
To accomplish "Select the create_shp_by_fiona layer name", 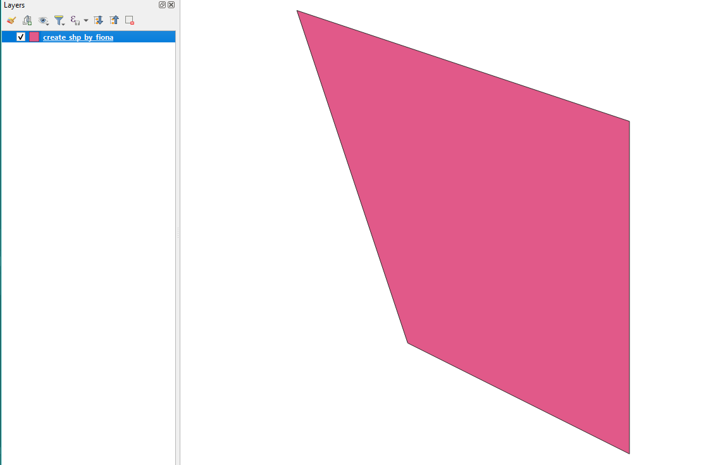I will tap(78, 37).
